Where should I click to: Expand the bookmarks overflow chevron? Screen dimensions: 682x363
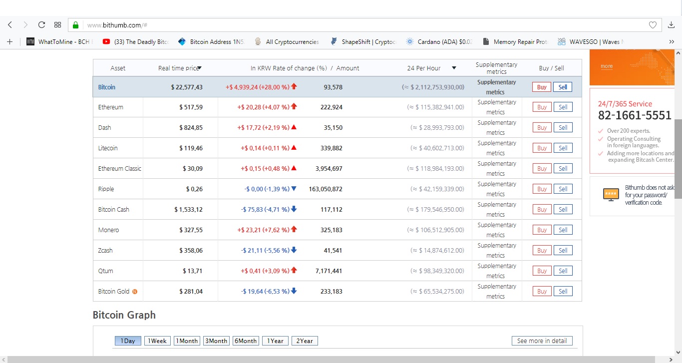point(671,42)
